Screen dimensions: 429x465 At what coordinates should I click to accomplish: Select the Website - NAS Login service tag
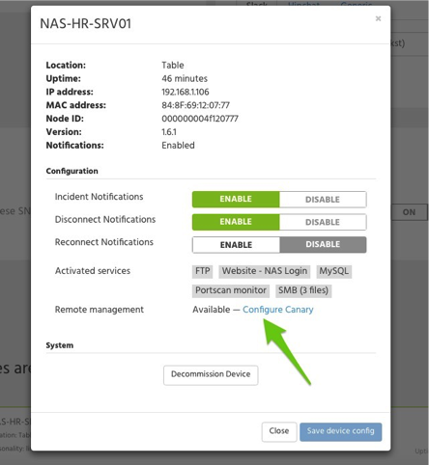[x=265, y=271]
